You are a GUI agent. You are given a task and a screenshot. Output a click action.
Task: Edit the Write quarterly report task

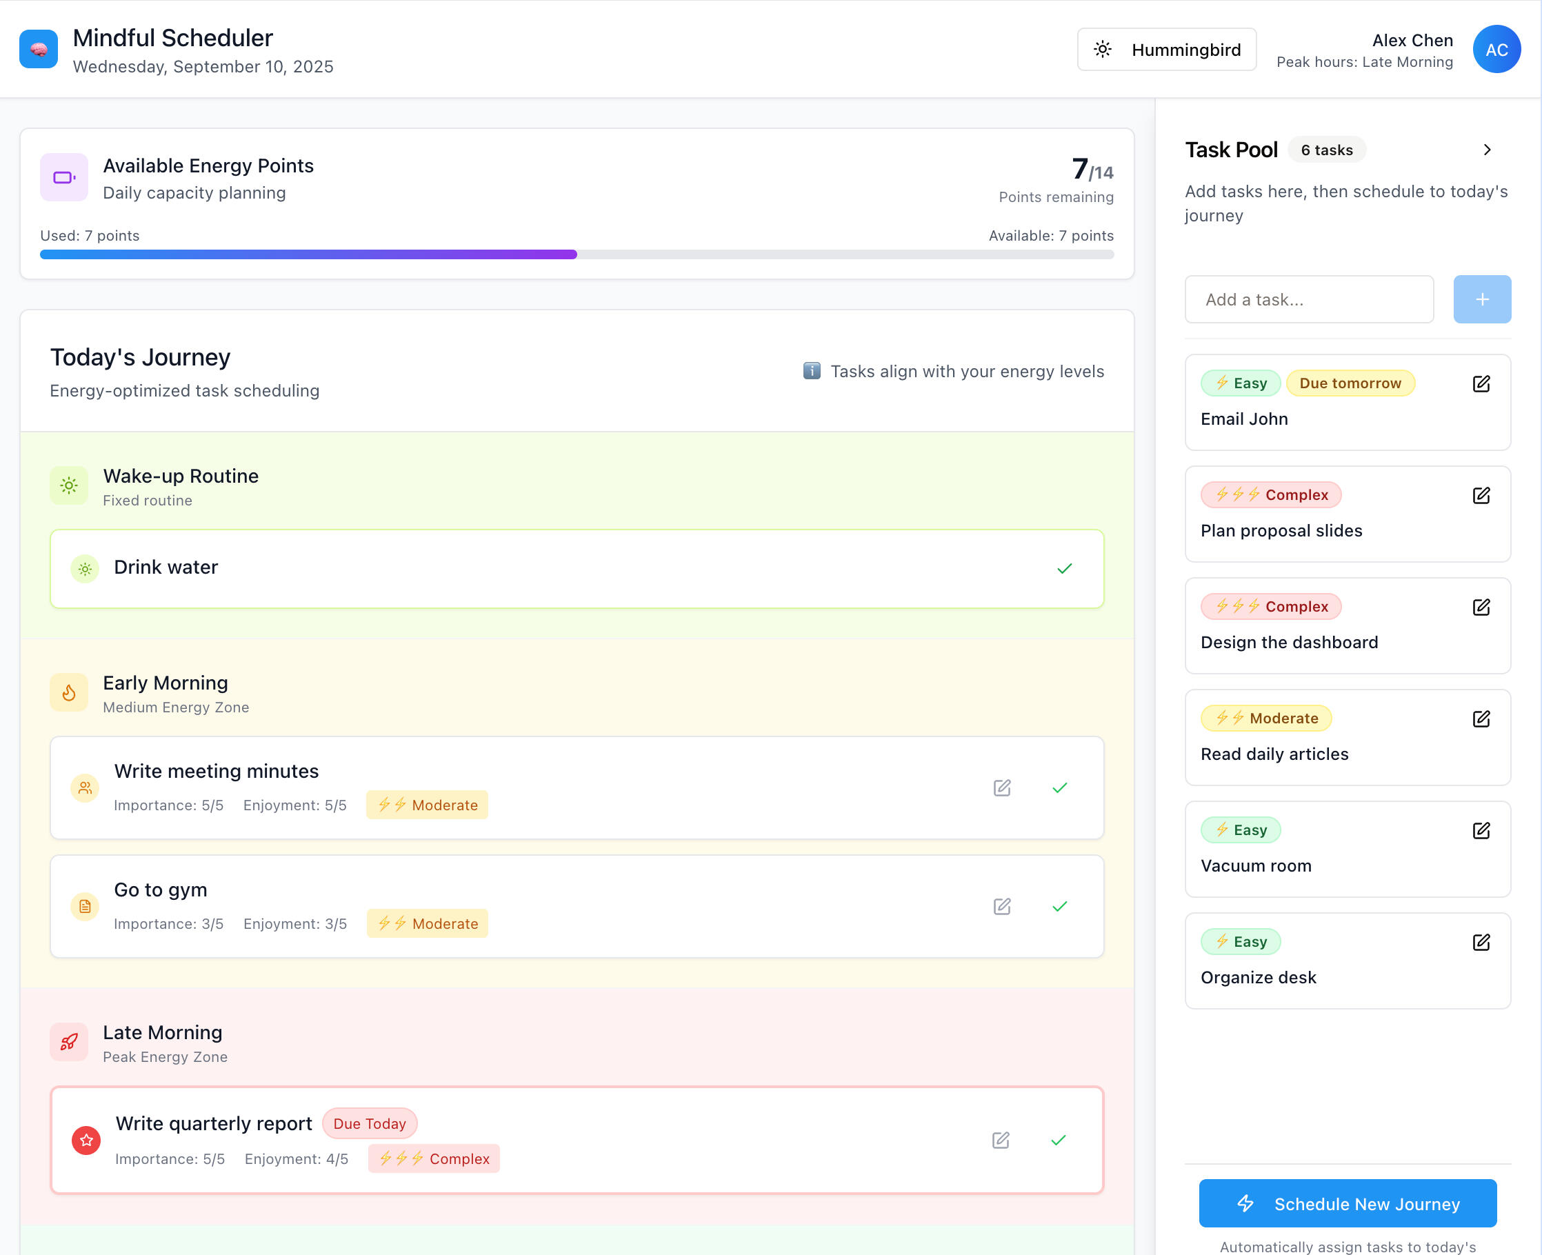tap(1000, 1141)
